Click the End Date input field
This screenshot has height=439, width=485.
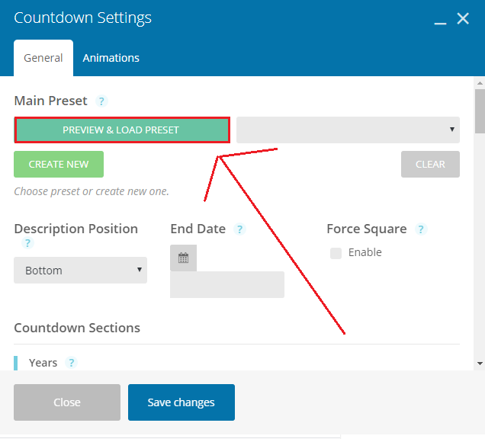[x=227, y=284]
